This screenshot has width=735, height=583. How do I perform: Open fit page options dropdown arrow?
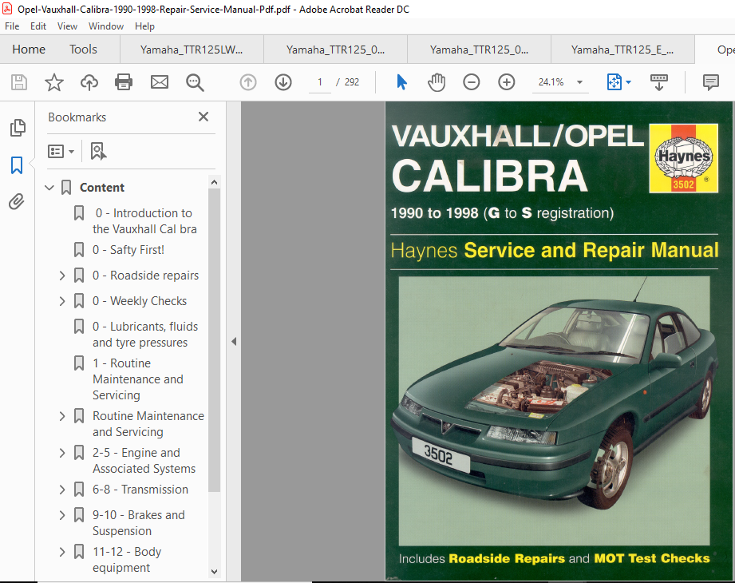tap(628, 82)
